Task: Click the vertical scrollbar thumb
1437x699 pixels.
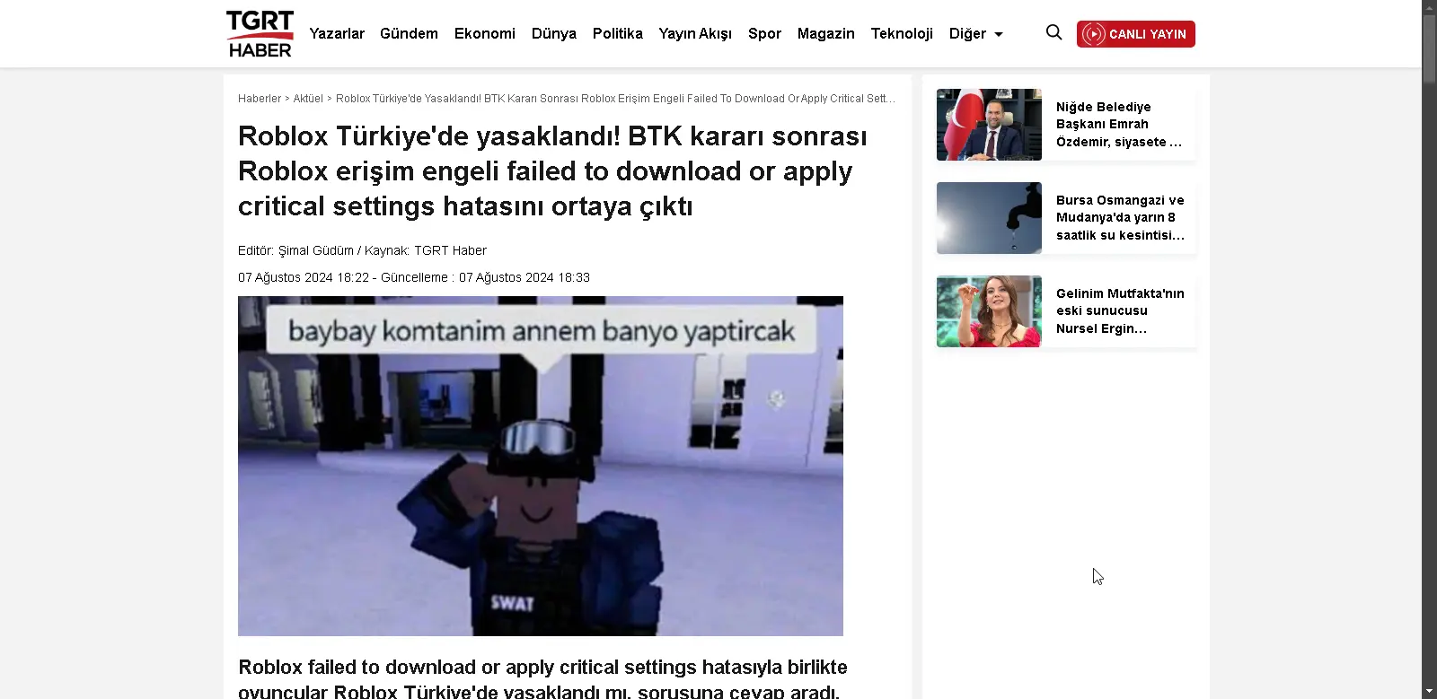Action: [1430, 49]
